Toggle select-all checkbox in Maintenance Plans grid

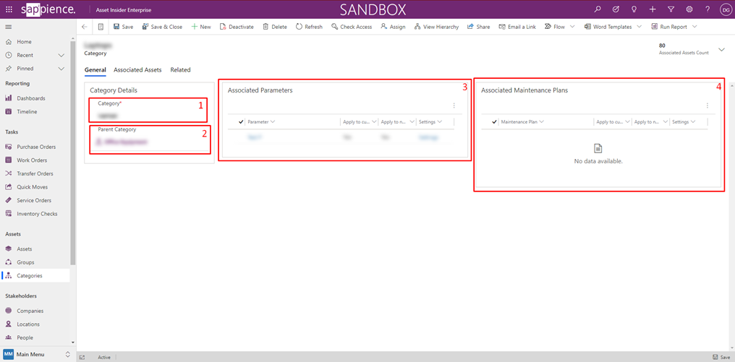pos(495,122)
